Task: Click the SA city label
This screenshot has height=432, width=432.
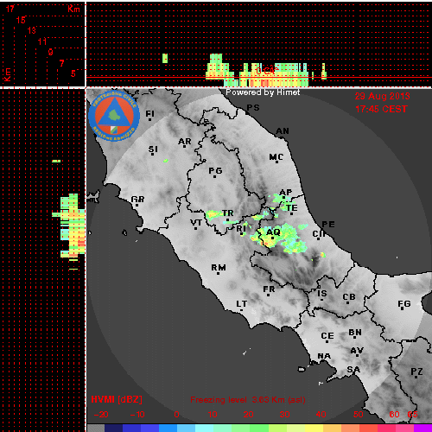Action: pyautogui.click(x=353, y=369)
